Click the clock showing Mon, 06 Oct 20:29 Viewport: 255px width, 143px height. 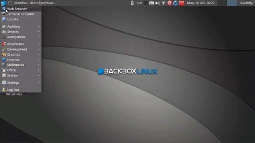coord(201,3)
